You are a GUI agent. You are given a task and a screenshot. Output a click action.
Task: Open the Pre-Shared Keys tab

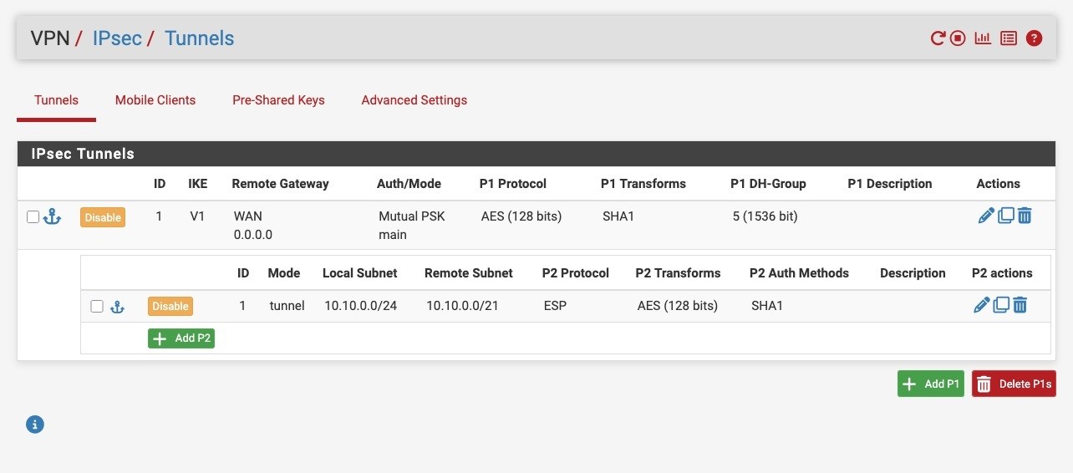coord(278,100)
